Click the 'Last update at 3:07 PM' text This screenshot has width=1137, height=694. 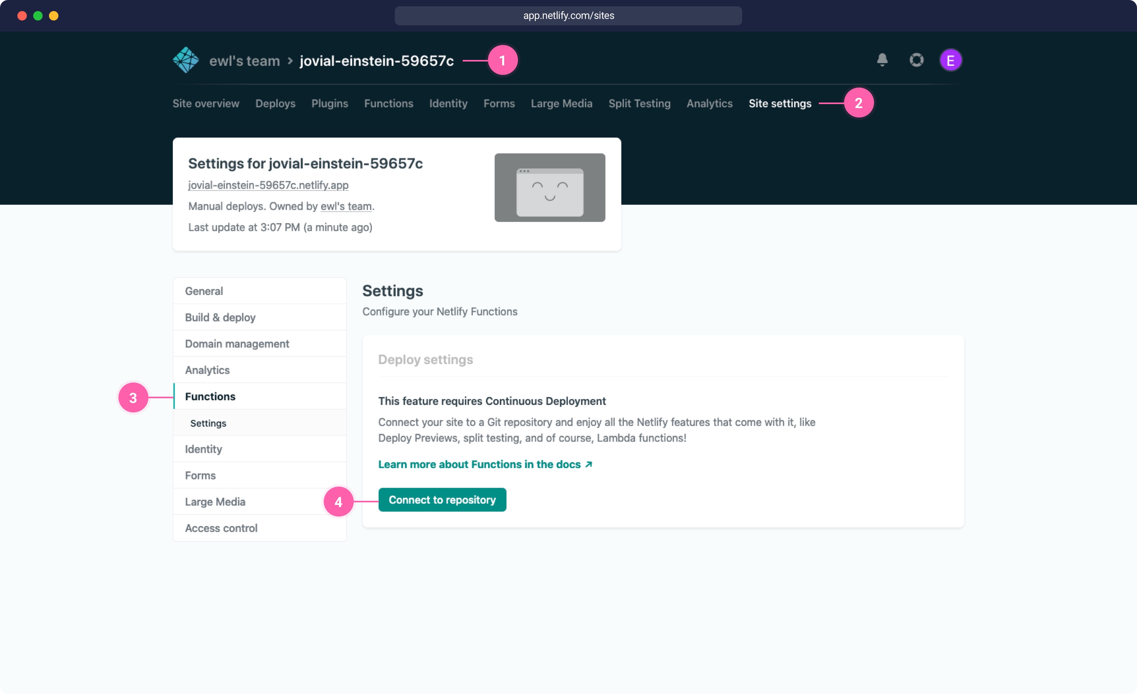click(x=281, y=227)
